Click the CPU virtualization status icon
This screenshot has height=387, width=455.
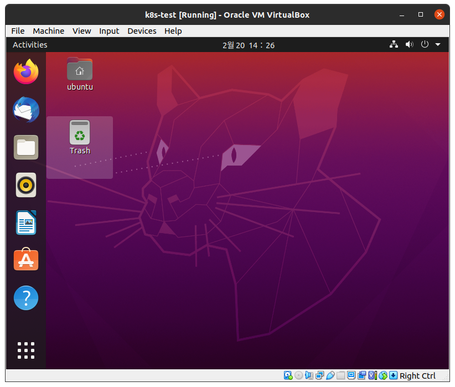coord(373,375)
